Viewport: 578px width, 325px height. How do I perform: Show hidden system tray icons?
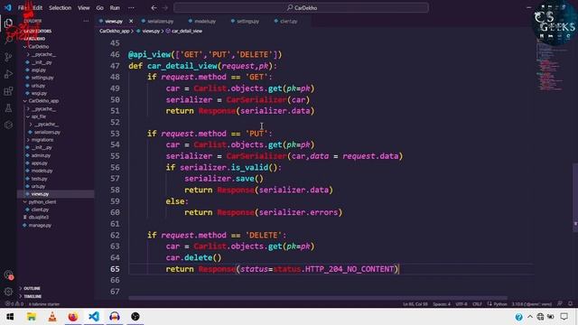pos(530,317)
